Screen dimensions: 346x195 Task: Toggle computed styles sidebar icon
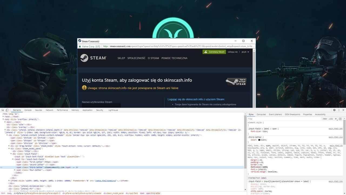click(340, 119)
